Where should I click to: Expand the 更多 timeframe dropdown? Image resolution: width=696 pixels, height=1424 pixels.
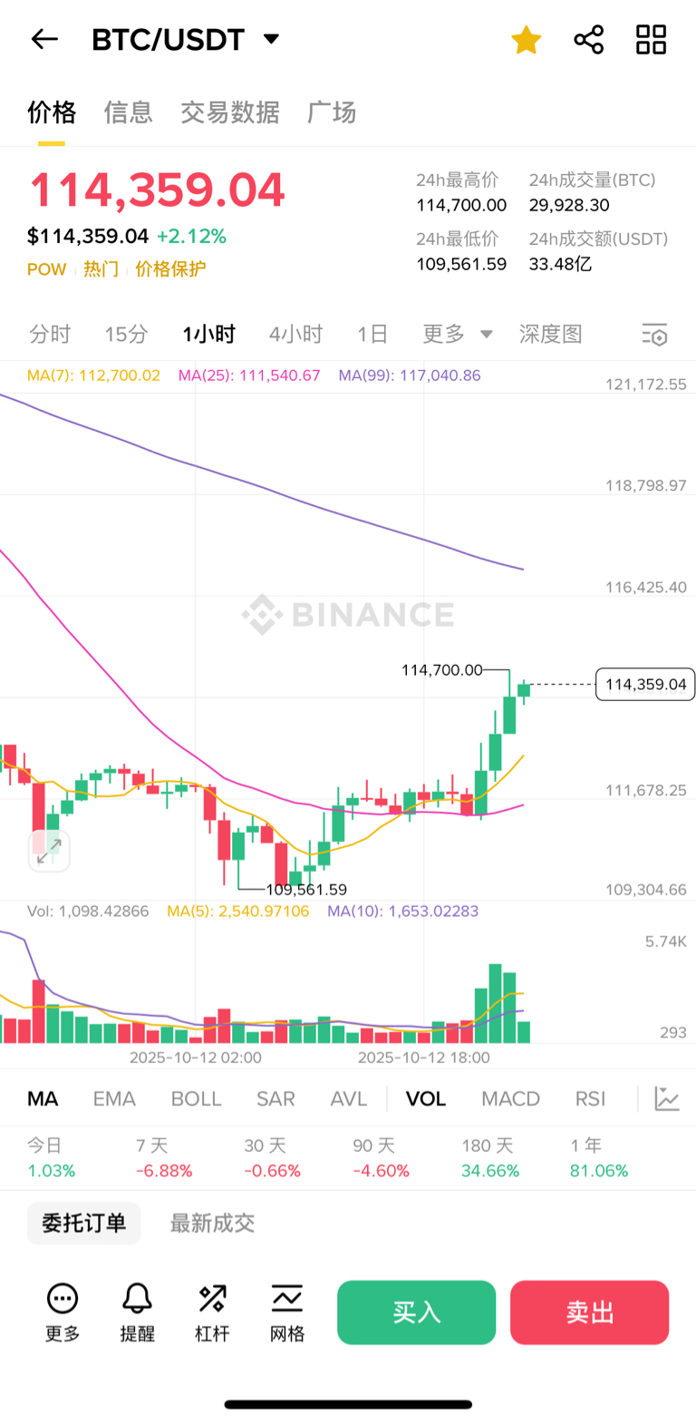point(458,335)
